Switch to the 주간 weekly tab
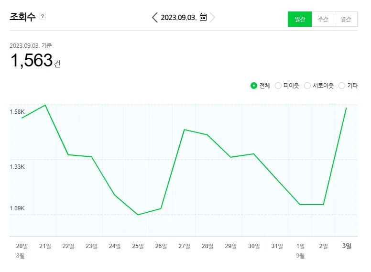 coord(323,19)
